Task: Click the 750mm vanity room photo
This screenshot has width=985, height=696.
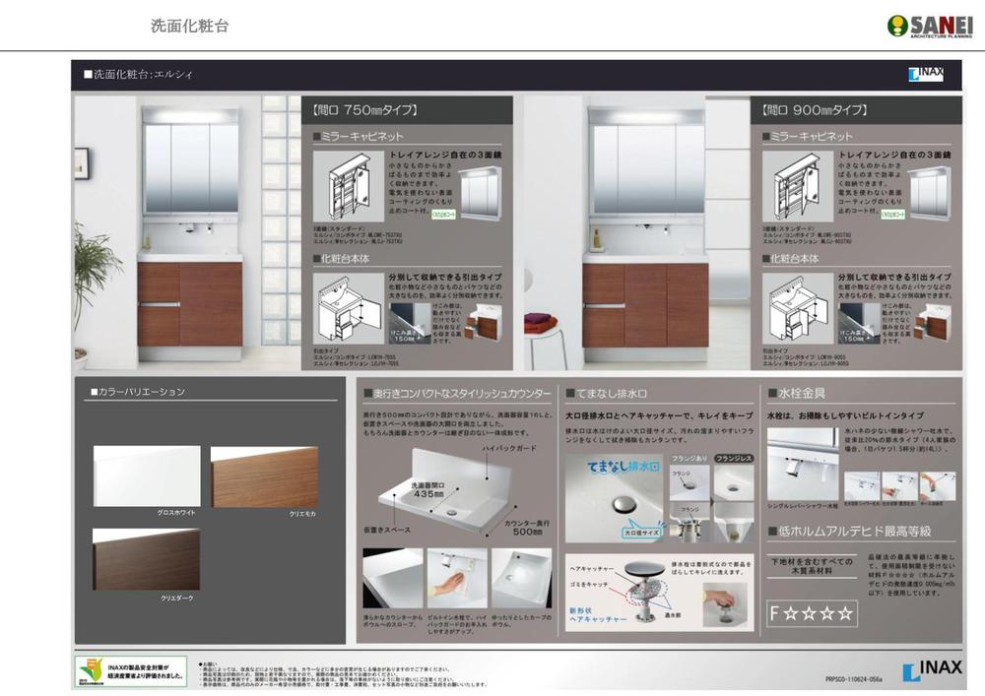Action: [187, 231]
